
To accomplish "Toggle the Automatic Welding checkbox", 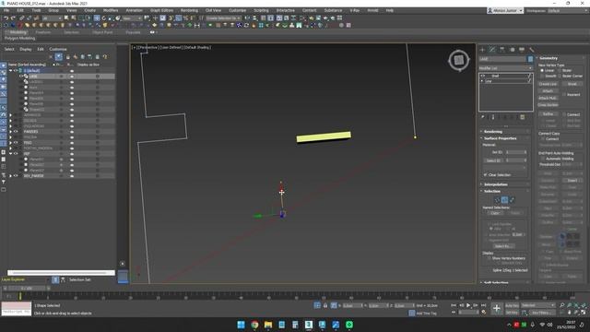I will 543,159.
